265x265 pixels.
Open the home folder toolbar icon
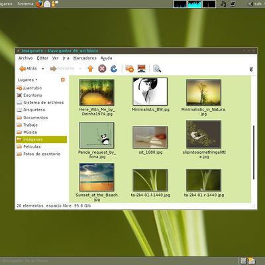click(x=130, y=69)
